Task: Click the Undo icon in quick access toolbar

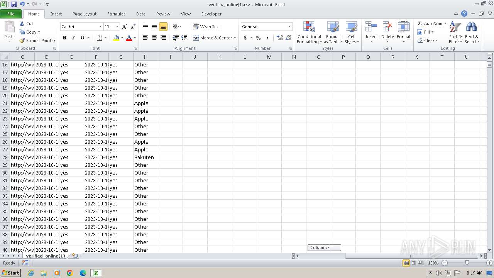Action: point(22,4)
